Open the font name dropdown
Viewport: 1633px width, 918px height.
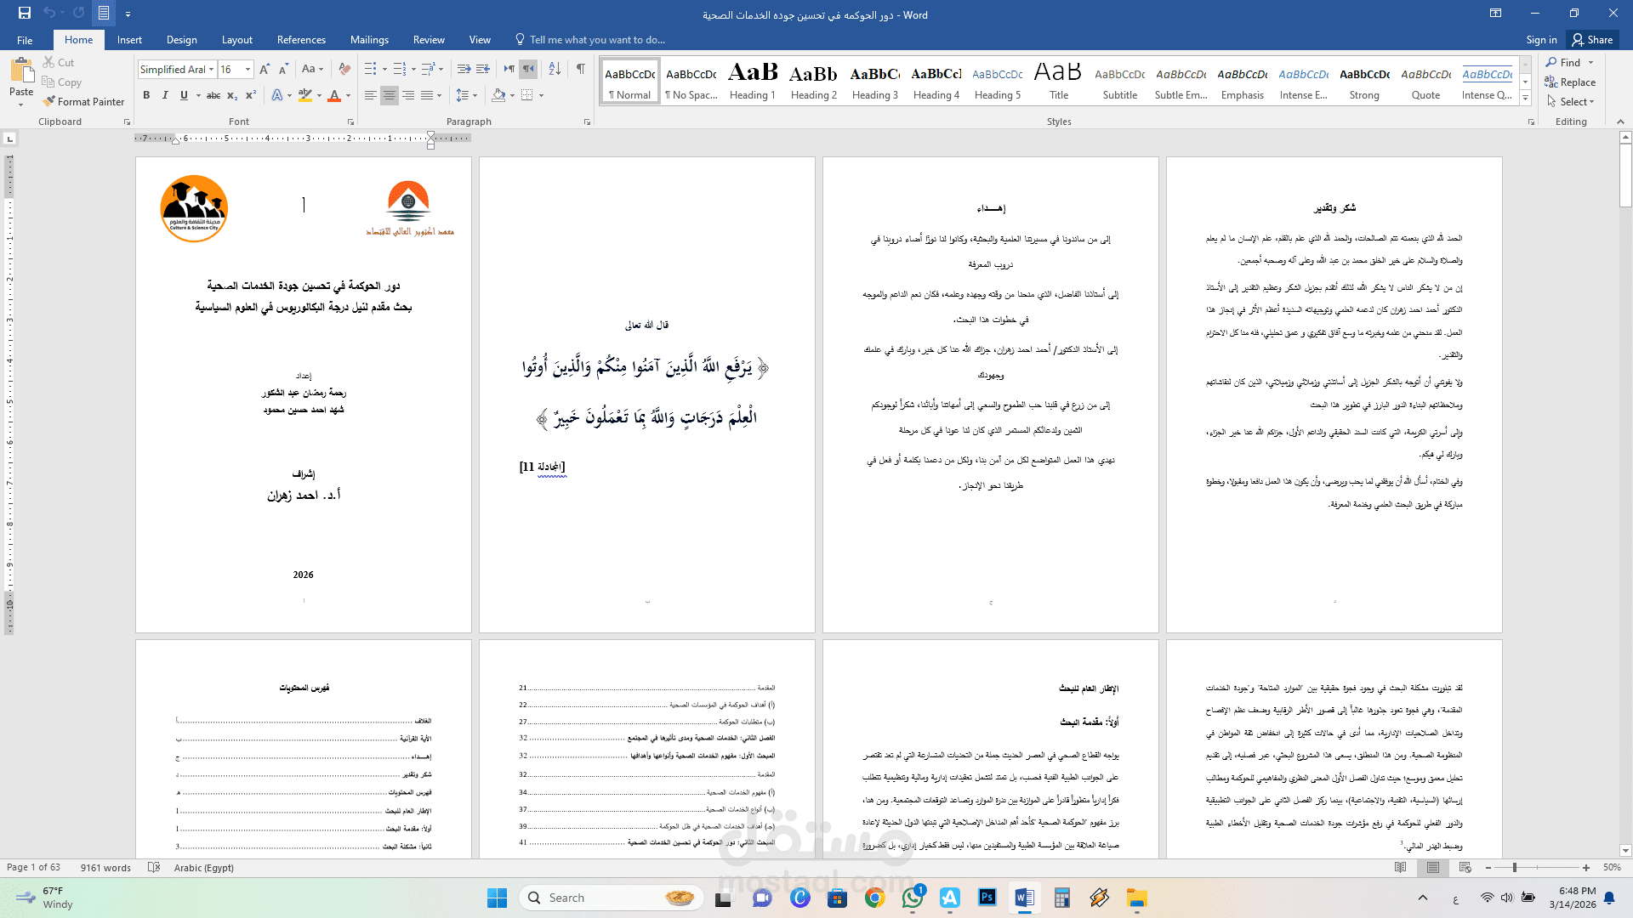pos(211,69)
